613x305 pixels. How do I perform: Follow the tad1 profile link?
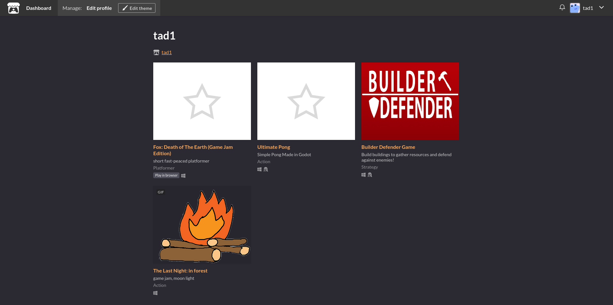tap(166, 53)
